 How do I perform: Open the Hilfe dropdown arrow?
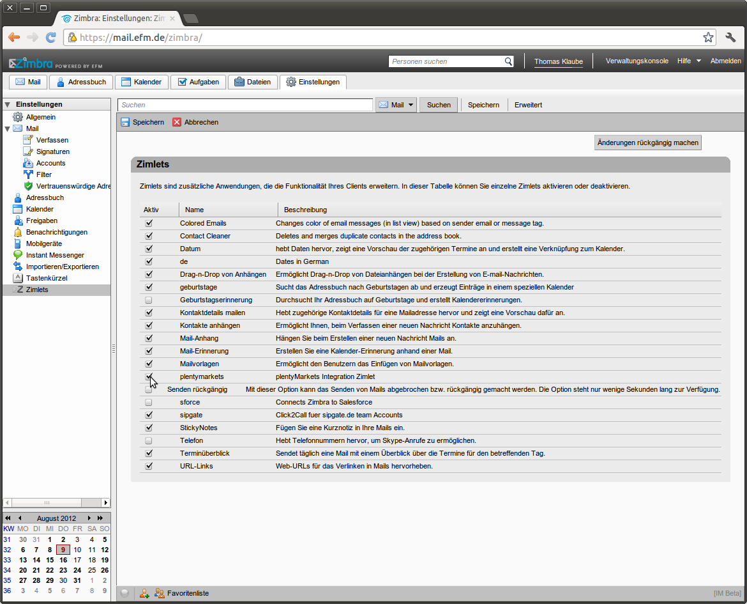click(698, 61)
